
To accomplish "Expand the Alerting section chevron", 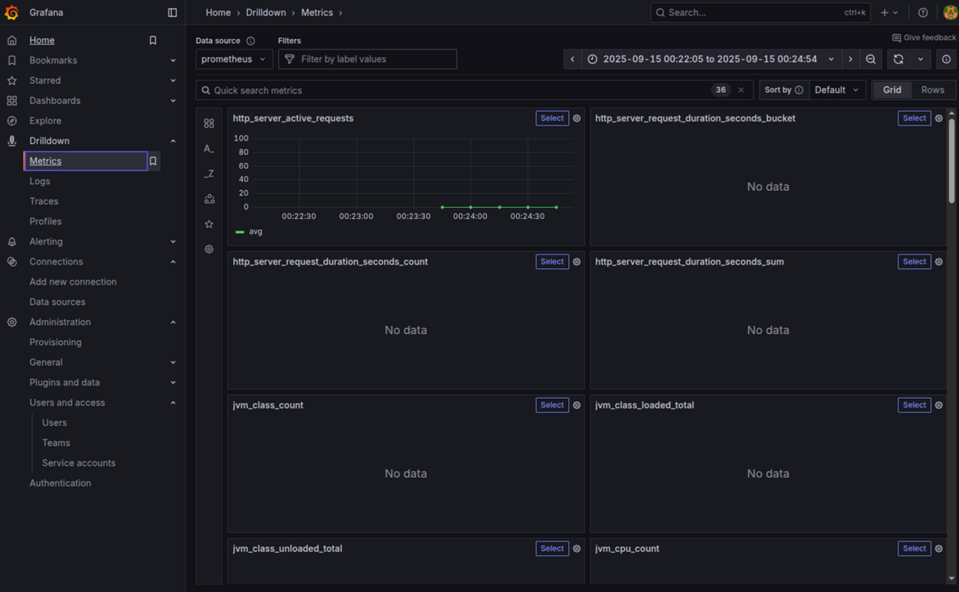I will click(173, 242).
